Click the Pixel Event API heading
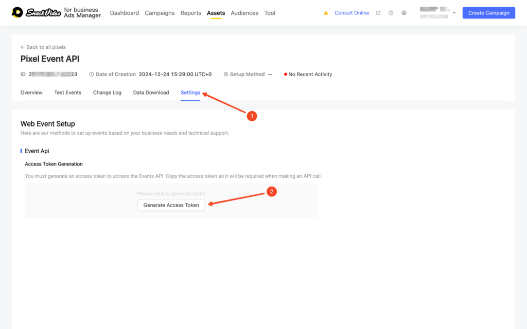The height and width of the screenshot is (329, 527). [50, 59]
